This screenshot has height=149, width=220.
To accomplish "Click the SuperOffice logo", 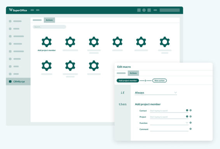I will click(x=18, y=10).
